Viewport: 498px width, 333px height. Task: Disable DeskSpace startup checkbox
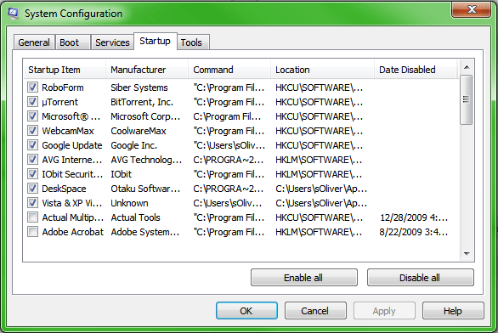pos(32,189)
